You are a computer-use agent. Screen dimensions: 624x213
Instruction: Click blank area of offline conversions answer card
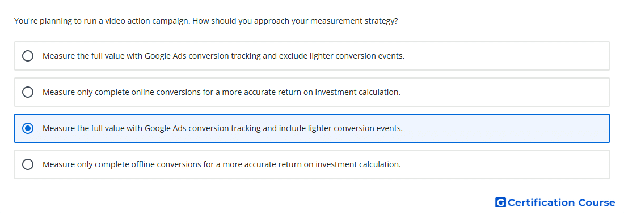pyautogui.click(x=505, y=164)
